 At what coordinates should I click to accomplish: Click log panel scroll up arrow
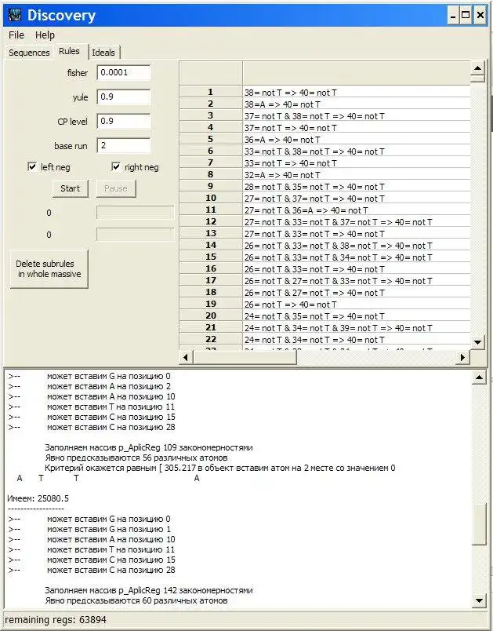[x=479, y=378]
